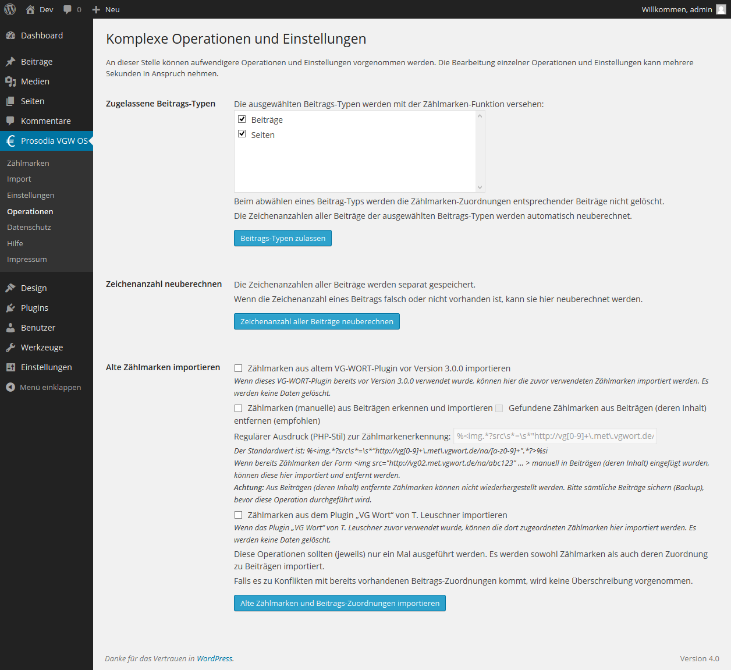Open the Werkzeuge menu item

pyautogui.click(x=47, y=348)
